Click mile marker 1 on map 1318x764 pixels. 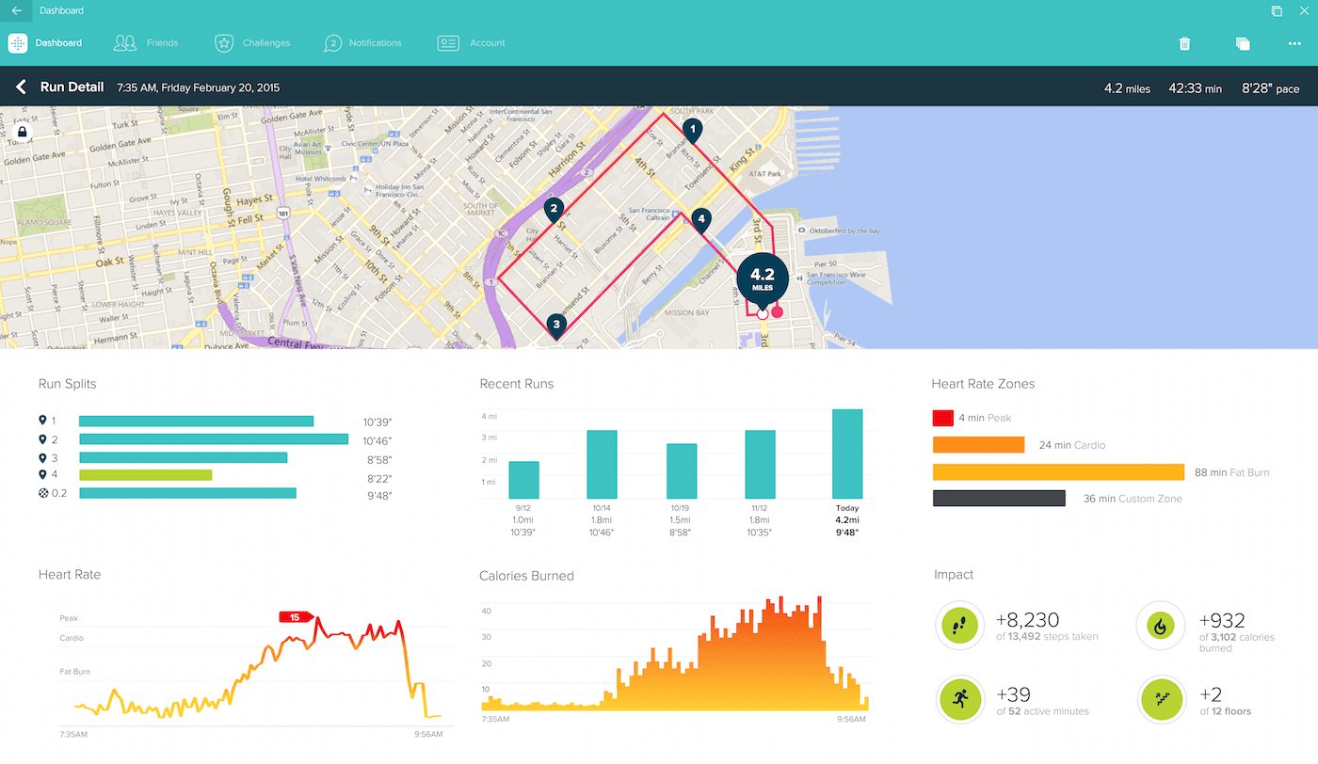693,130
